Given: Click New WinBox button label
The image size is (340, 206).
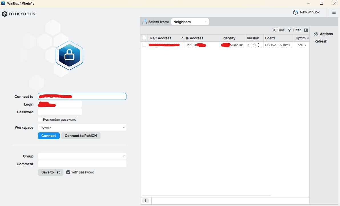Looking at the screenshot, I should pyautogui.click(x=310, y=12).
